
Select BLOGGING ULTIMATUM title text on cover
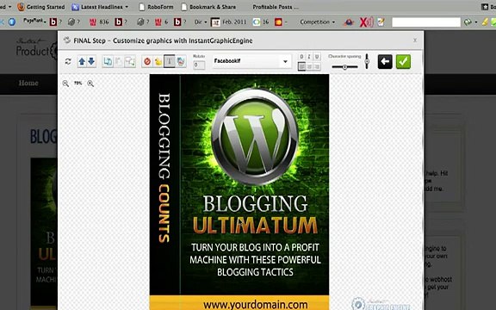click(x=255, y=214)
